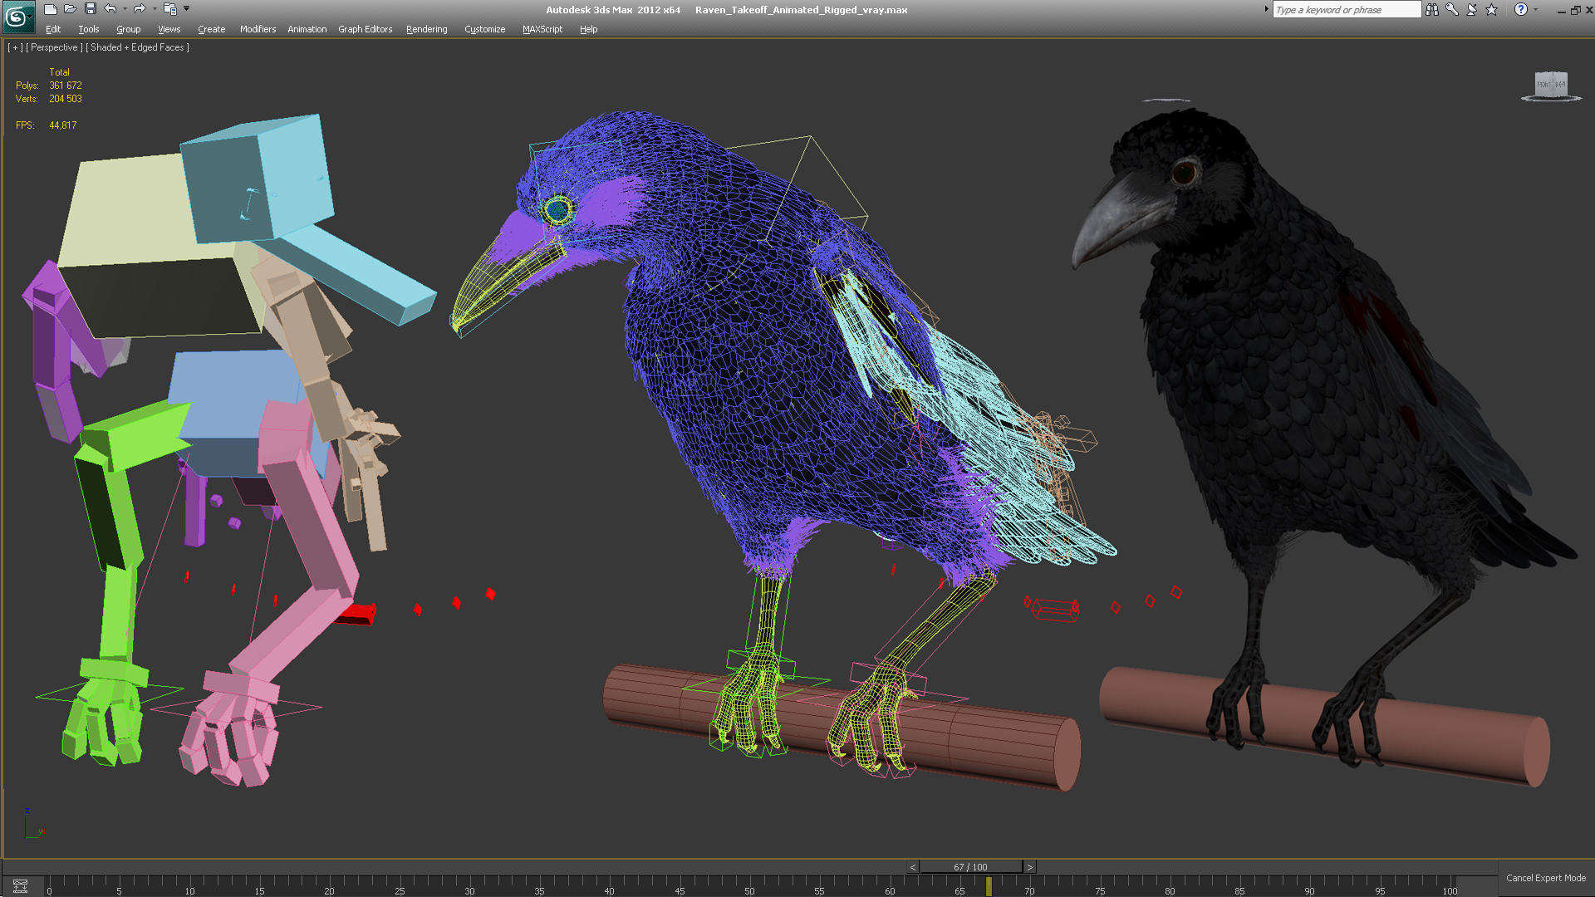Click the Redo arrow icon
1595x897 pixels.
click(140, 9)
